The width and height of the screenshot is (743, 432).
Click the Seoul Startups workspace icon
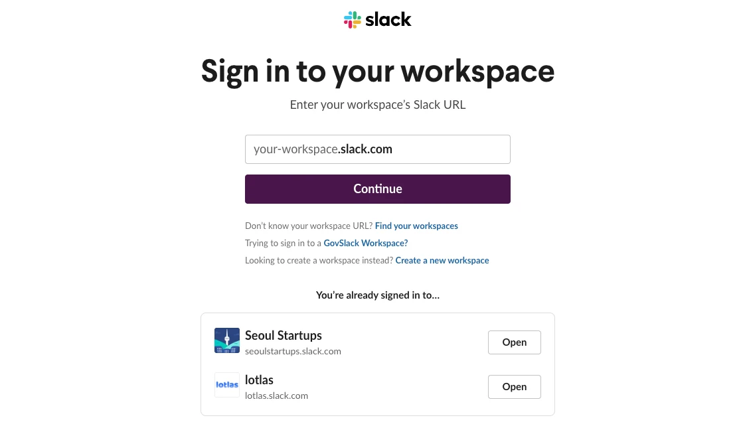[227, 340]
